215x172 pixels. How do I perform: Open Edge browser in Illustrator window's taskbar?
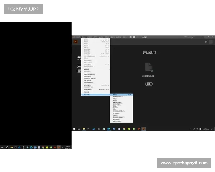pos(109,129)
